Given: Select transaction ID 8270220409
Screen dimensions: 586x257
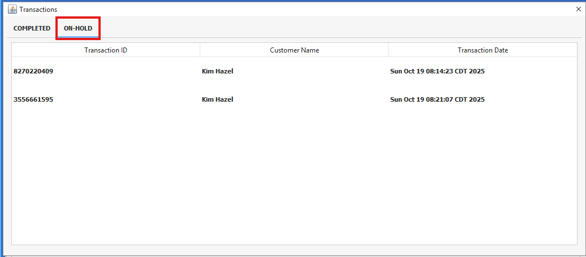Looking at the screenshot, I should pyautogui.click(x=33, y=72).
